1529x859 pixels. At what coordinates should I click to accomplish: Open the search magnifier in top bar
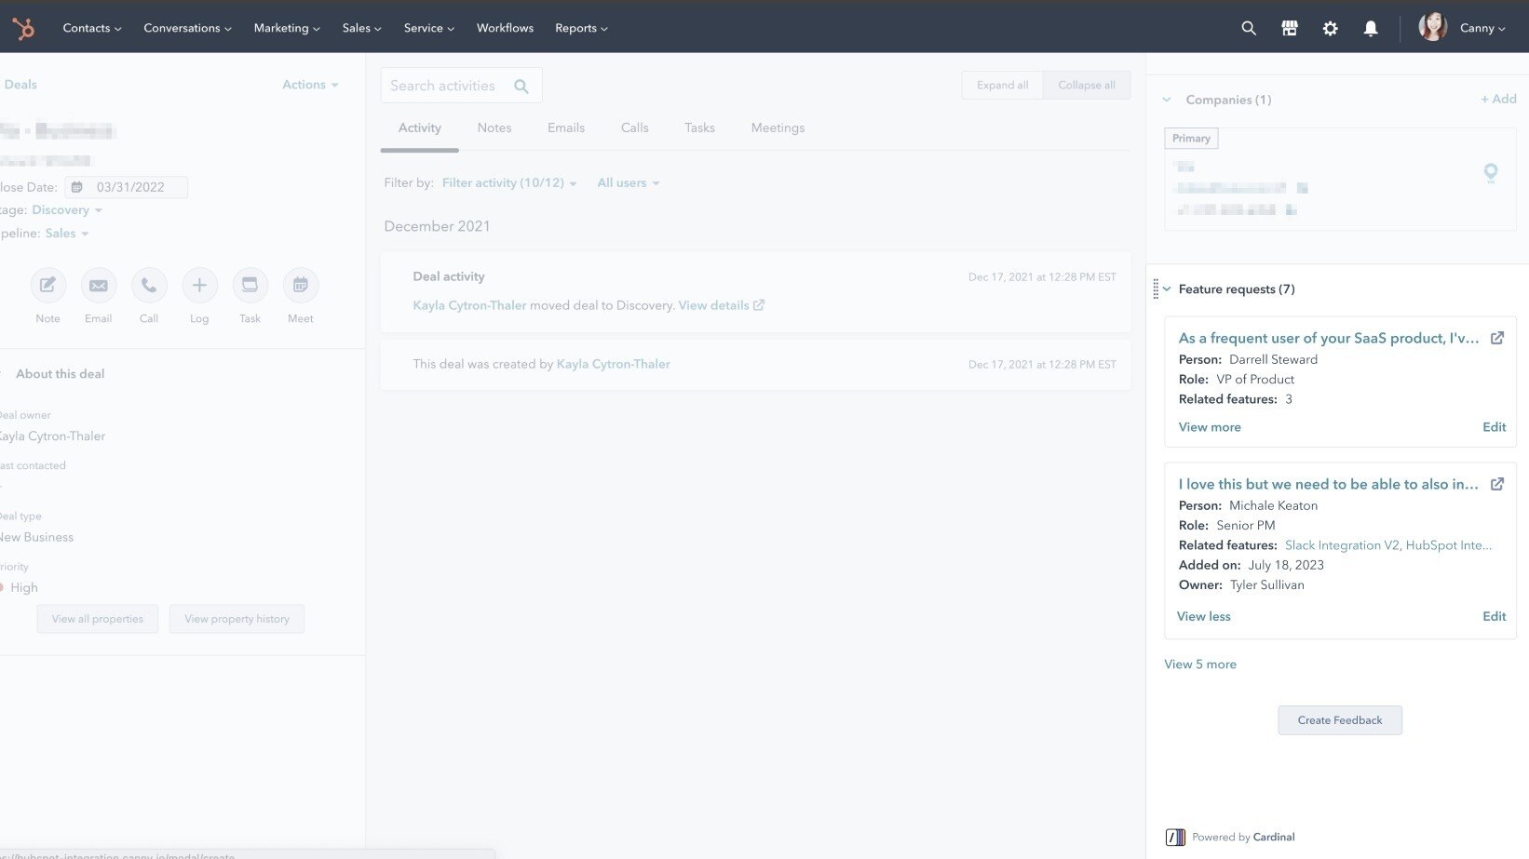point(1249,28)
